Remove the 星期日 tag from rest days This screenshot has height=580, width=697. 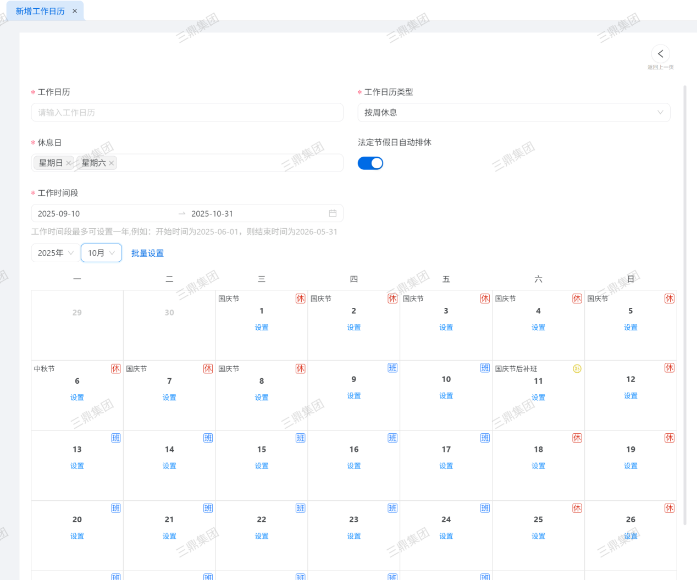(69, 163)
